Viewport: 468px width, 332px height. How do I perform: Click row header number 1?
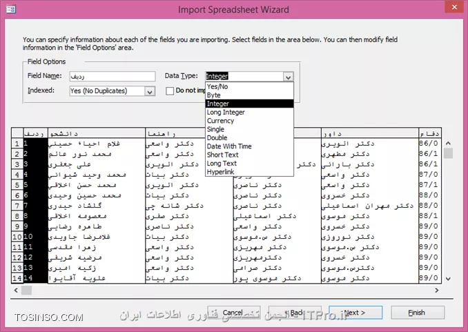click(17, 144)
